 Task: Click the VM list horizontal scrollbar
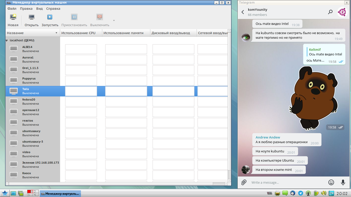(116, 184)
